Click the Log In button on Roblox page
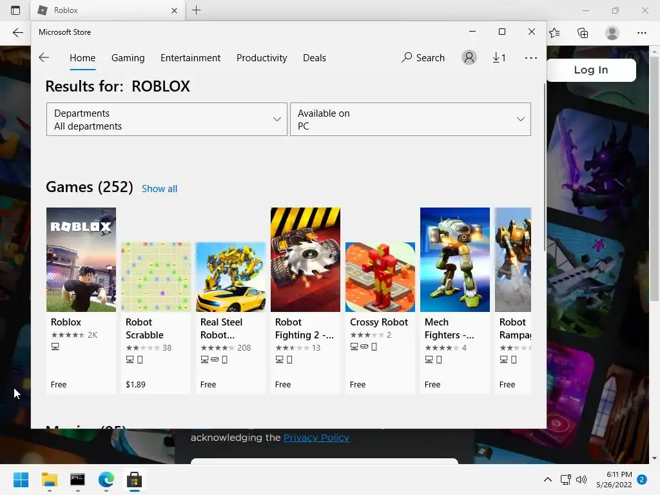This screenshot has height=495, width=660. [591, 70]
